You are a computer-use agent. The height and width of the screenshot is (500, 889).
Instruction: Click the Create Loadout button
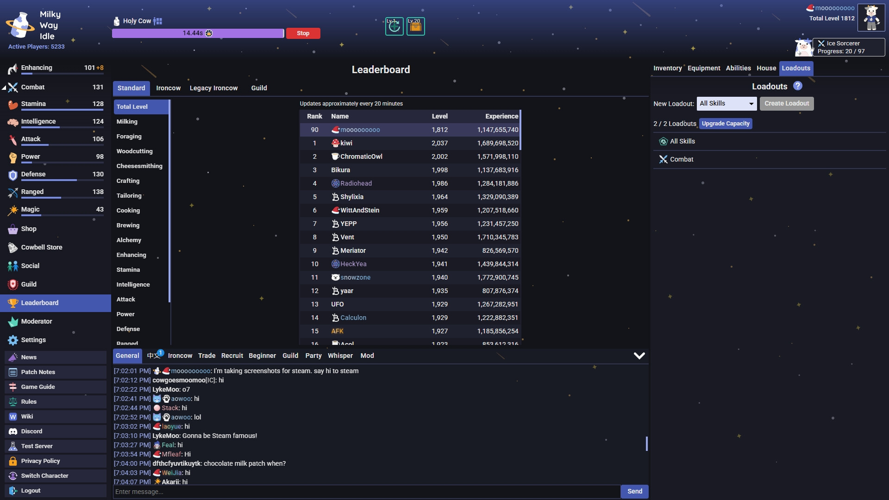point(787,104)
